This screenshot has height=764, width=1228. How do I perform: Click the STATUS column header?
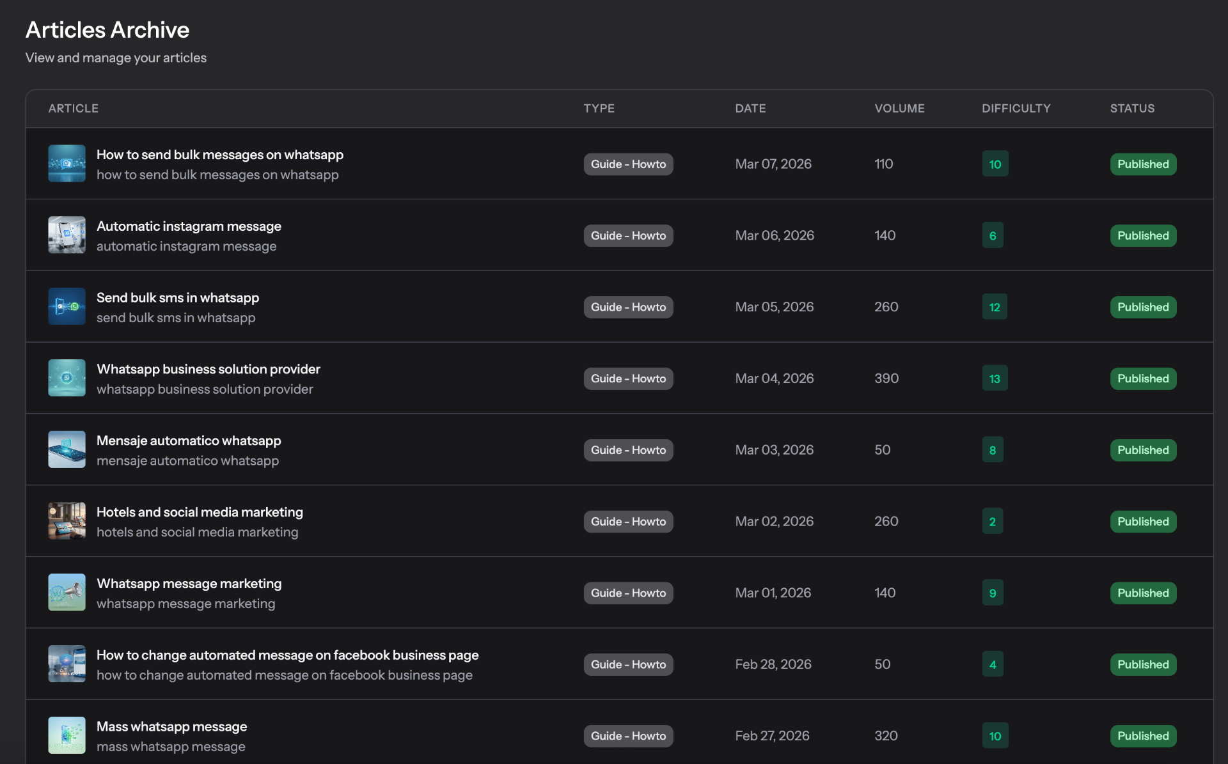[x=1132, y=109]
